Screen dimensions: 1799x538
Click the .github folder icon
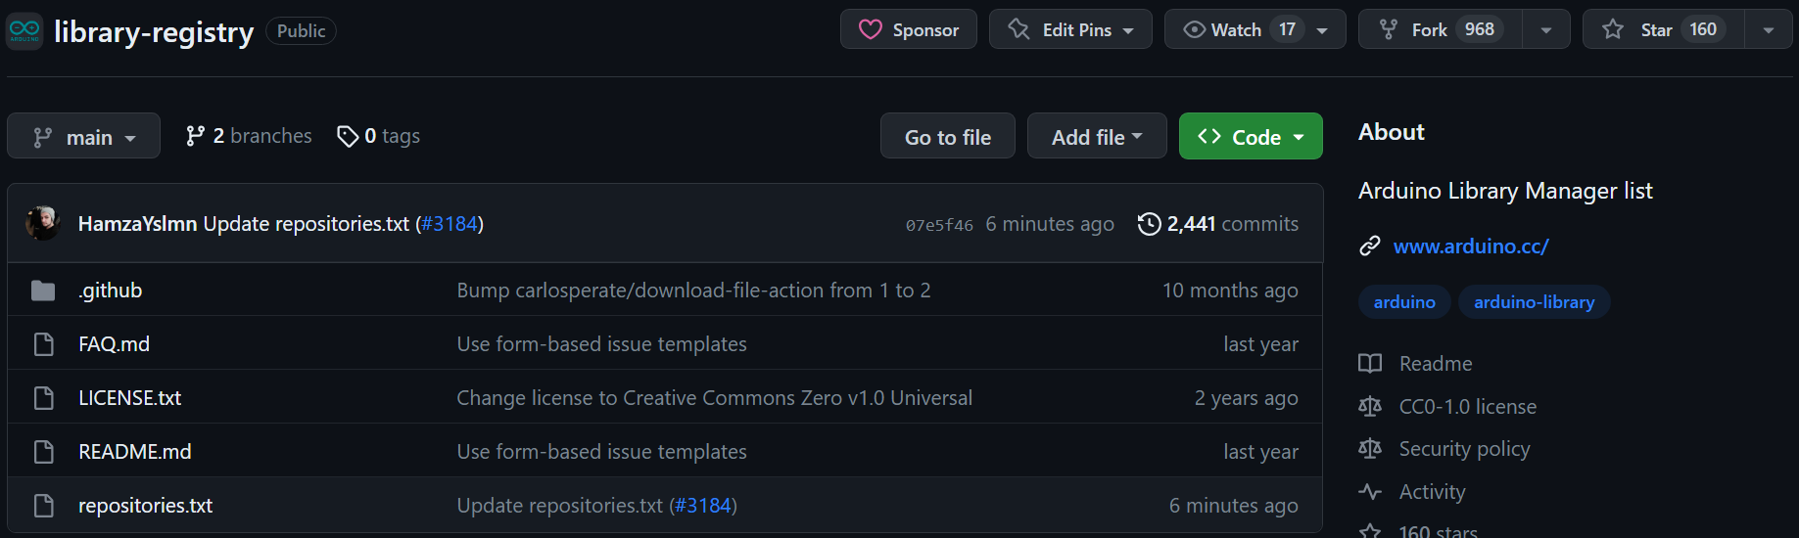pyautogui.click(x=43, y=291)
